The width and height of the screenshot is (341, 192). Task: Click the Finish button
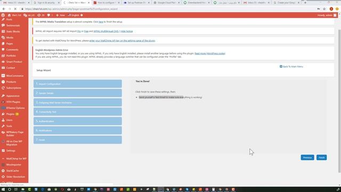click(321, 158)
